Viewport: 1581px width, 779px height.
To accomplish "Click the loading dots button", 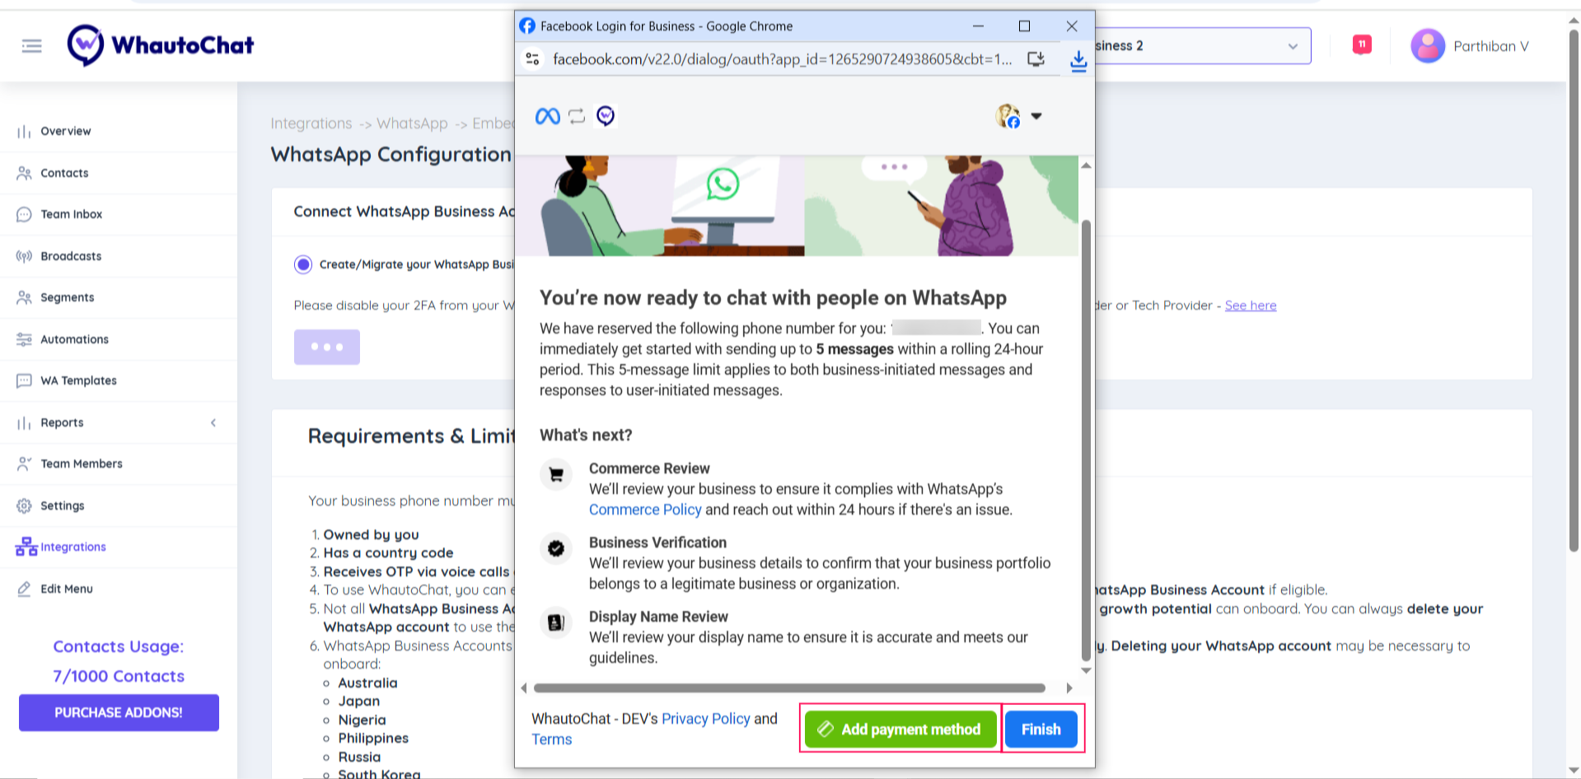I will (x=327, y=347).
